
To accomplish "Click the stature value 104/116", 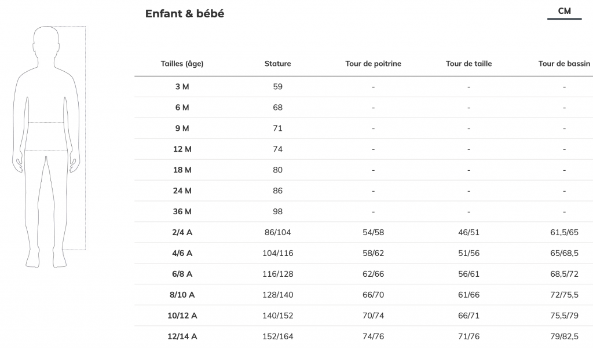I will point(277,254).
